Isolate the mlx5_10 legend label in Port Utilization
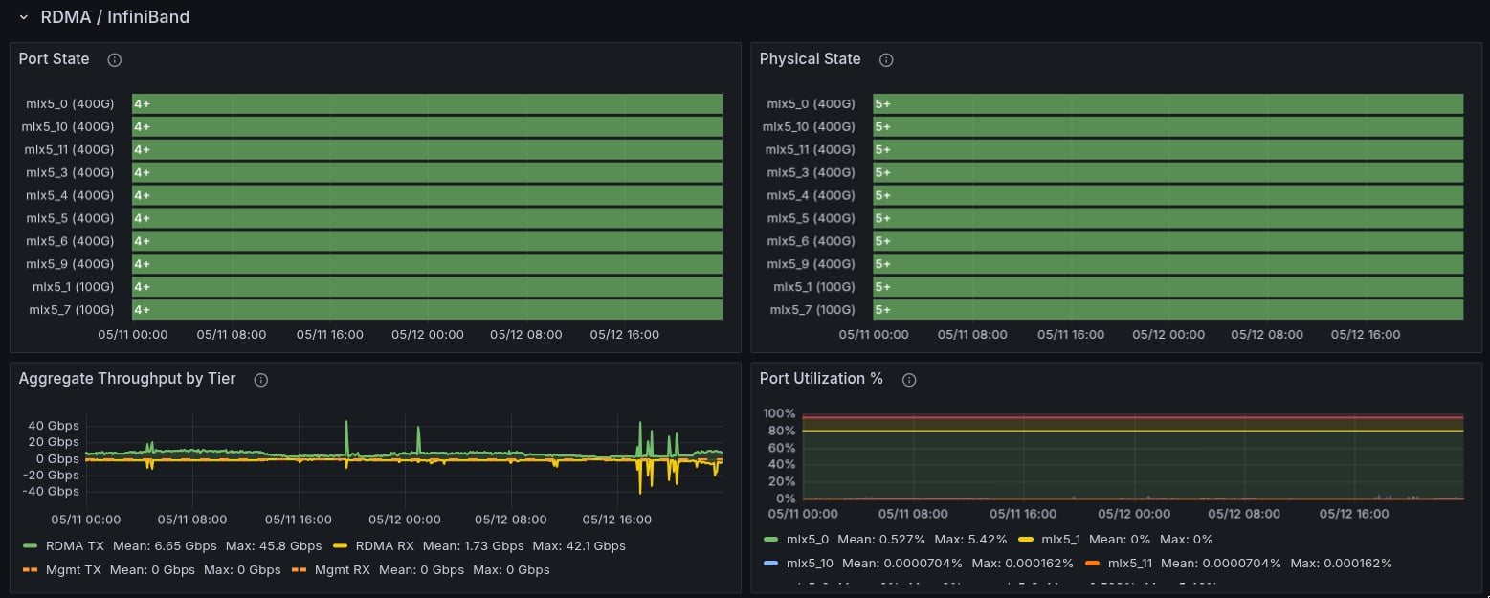Viewport: 1490px width, 598px height. [x=811, y=564]
